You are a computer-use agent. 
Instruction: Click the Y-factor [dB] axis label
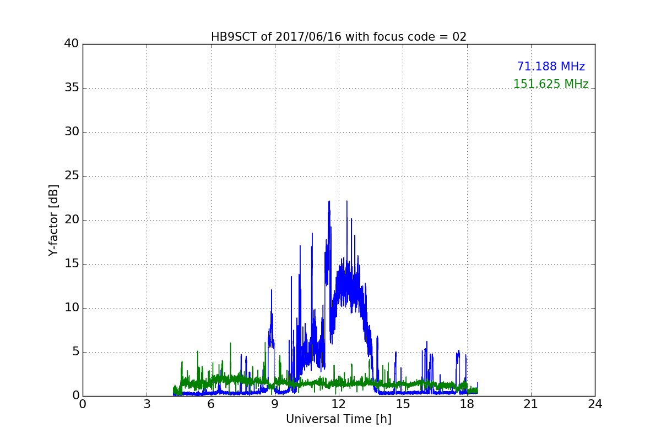pos(53,220)
